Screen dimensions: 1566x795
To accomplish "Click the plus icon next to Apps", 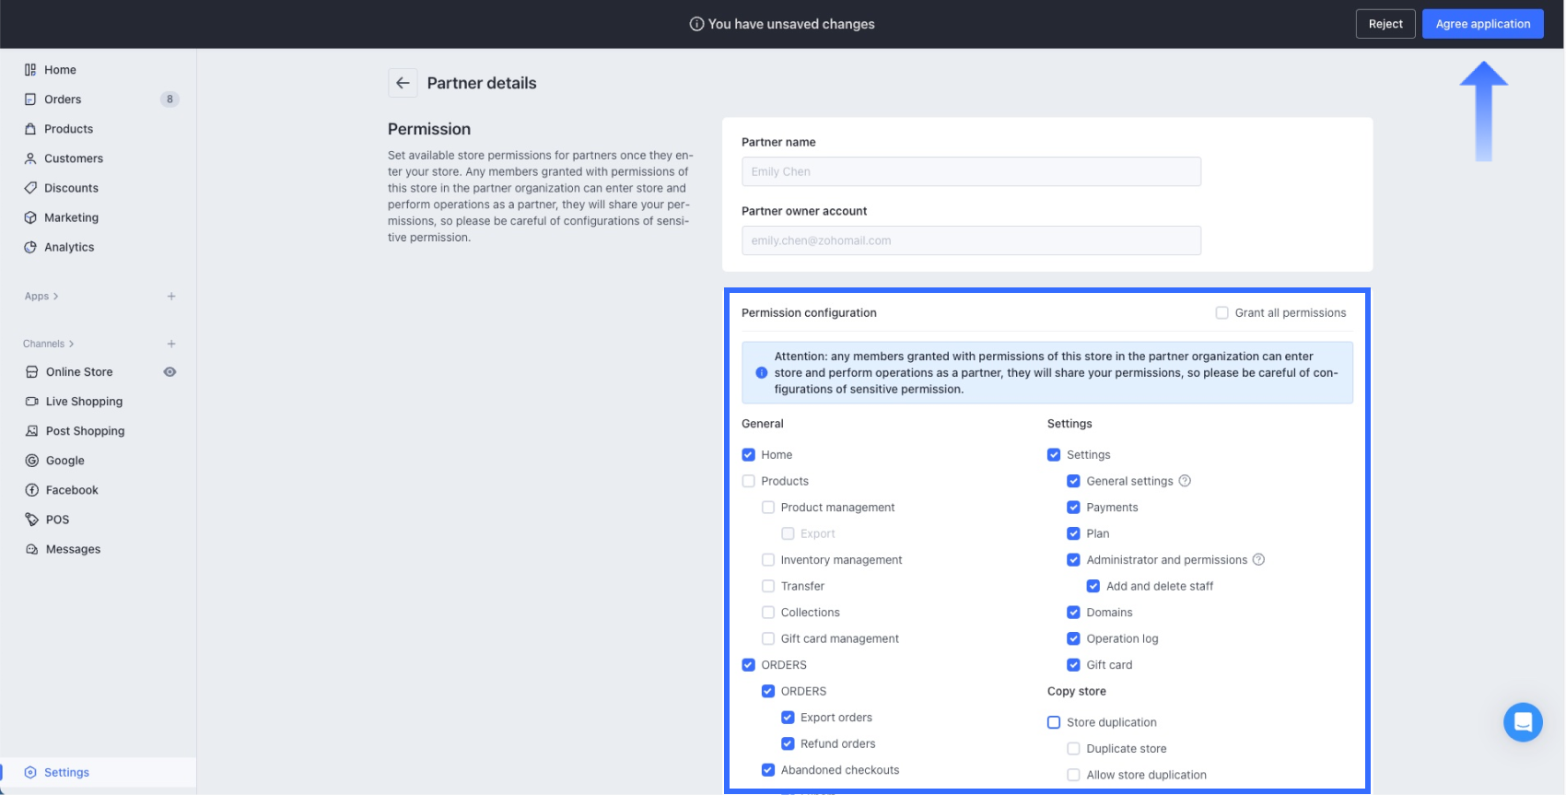I will (171, 297).
